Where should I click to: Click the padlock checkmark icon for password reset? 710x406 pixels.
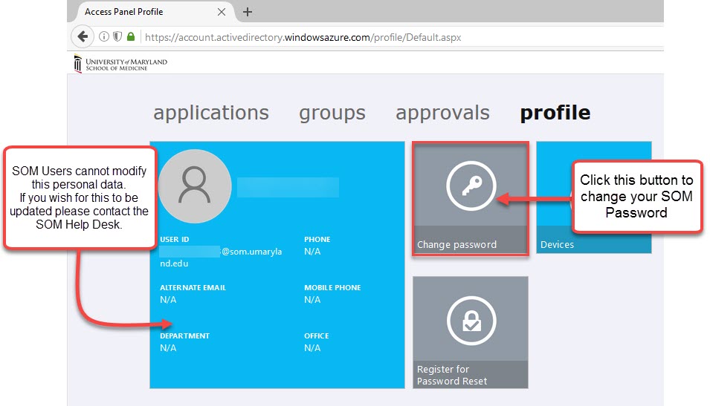470,321
